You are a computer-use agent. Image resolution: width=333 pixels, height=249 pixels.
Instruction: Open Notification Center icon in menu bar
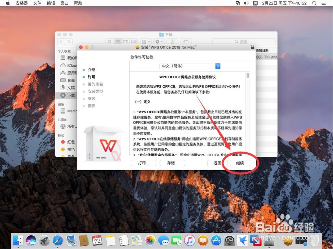(x=323, y=3)
